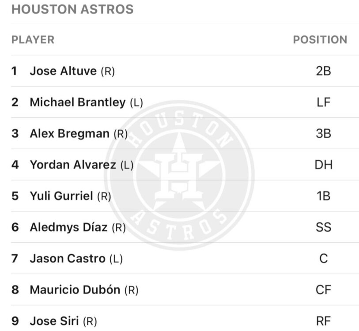Viewport: 359px width, 331px height.
Task: Click the Houston Astros watermark logo
Action: point(179,175)
